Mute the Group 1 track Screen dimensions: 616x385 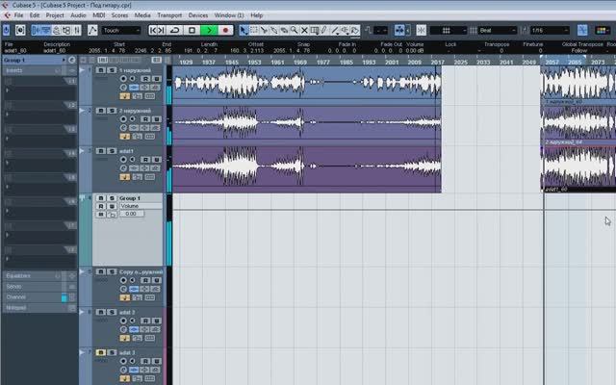[x=100, y=198]
